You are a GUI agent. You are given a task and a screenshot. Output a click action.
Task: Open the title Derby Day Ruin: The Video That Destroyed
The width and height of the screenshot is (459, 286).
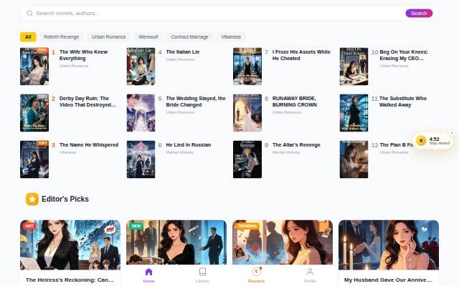pyautogui.click(x=87, y=102)
